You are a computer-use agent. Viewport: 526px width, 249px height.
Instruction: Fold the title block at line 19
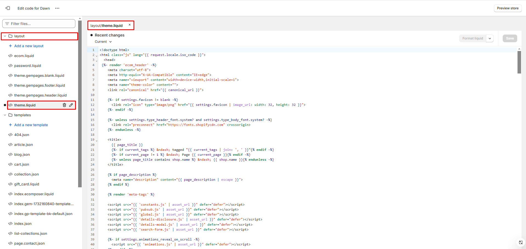96,140
